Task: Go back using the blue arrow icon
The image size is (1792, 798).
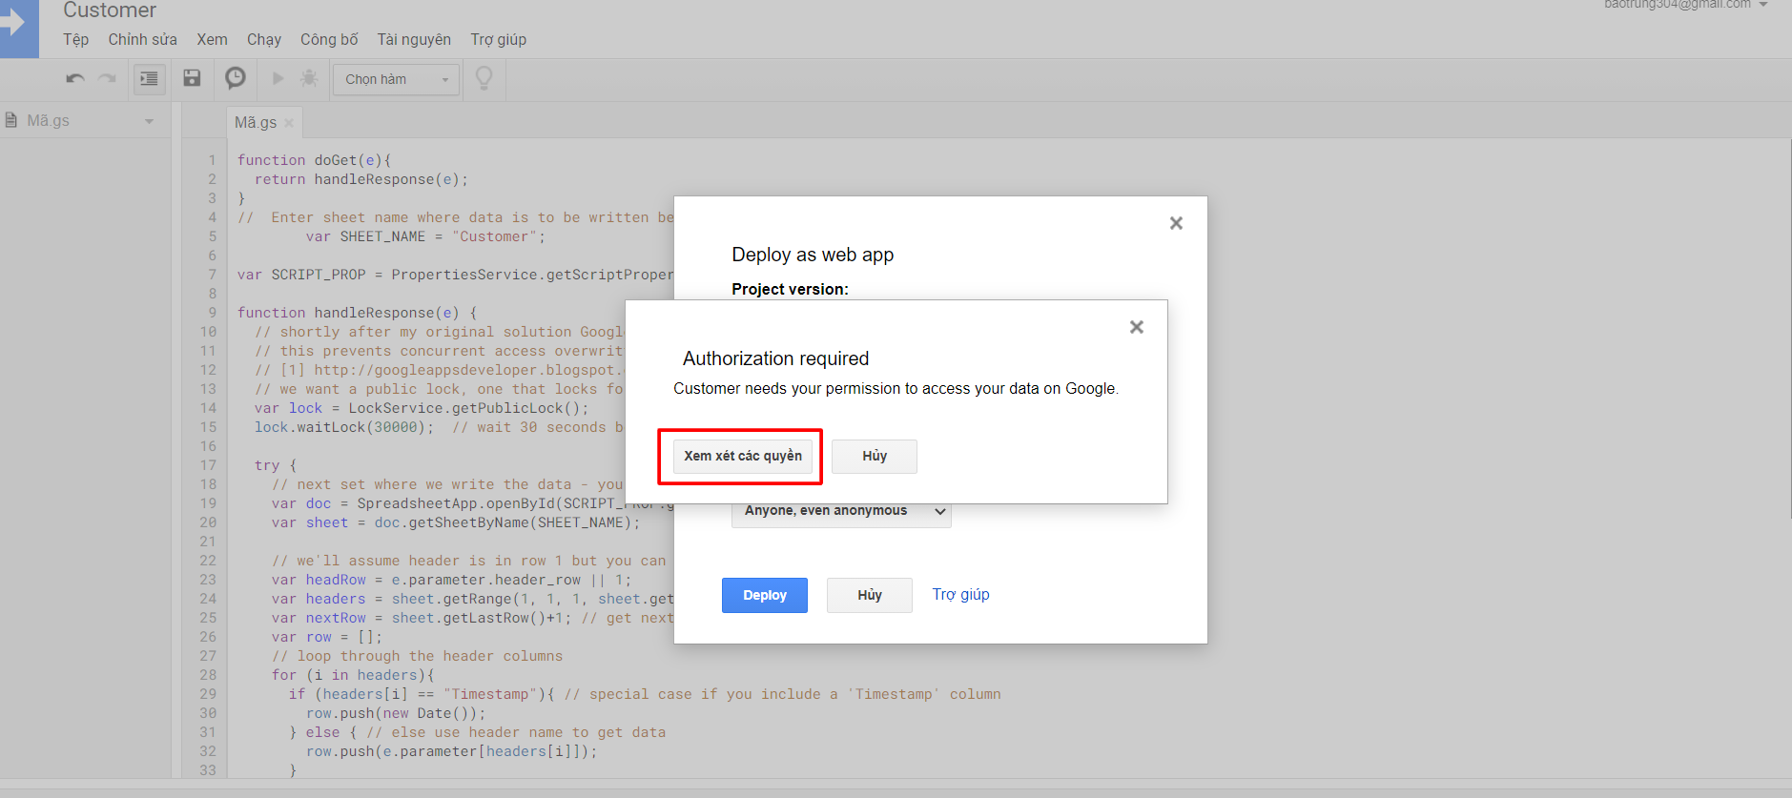Action: click(16, 24)
